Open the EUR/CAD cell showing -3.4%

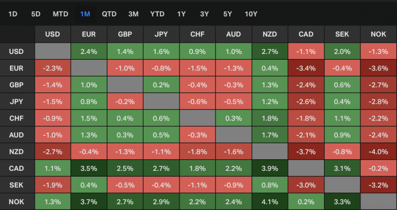[306, 68]
